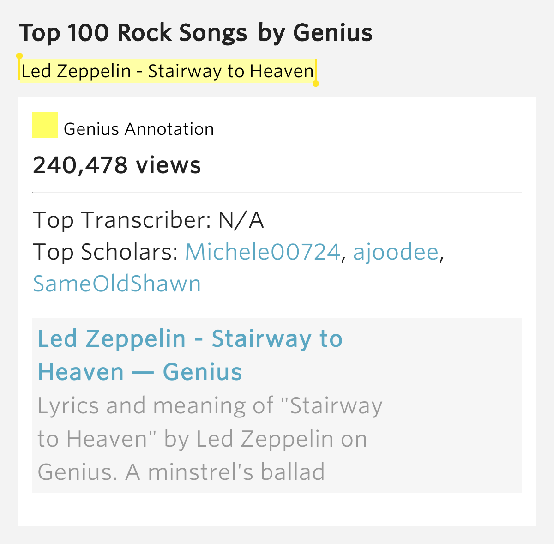Select the bottom-right yellow highlight handle
Viewport: 554px width, 544px height.
point(316,84)
